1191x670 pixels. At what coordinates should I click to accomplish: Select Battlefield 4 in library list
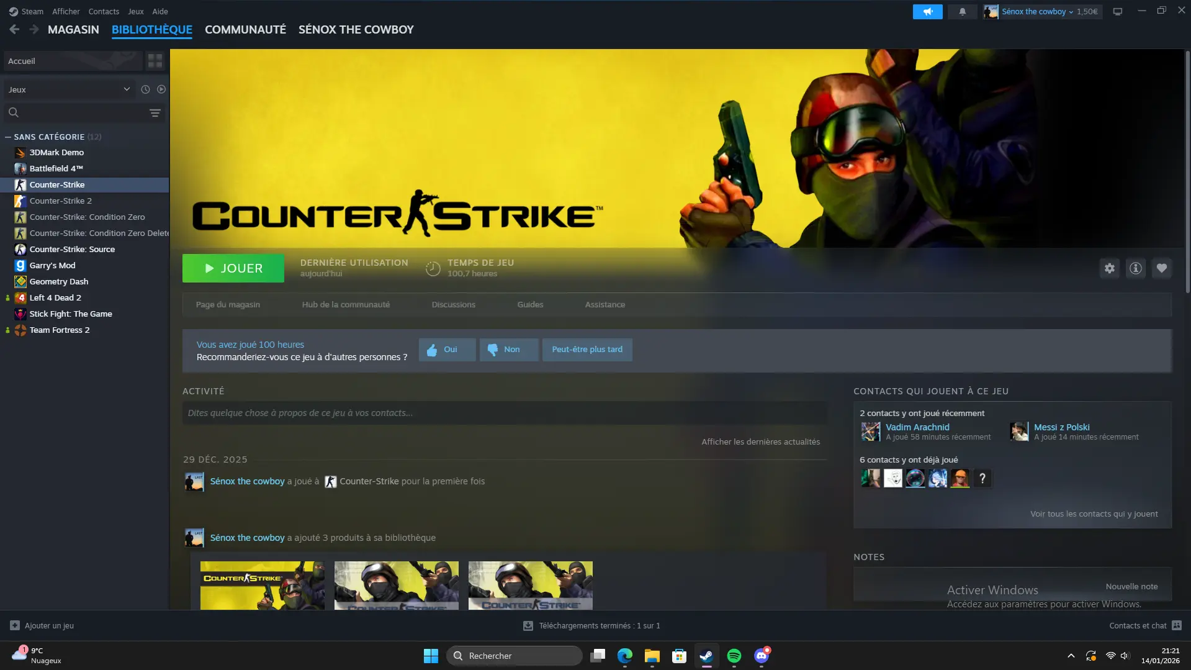pyautogui.click(x=84, y=168)
